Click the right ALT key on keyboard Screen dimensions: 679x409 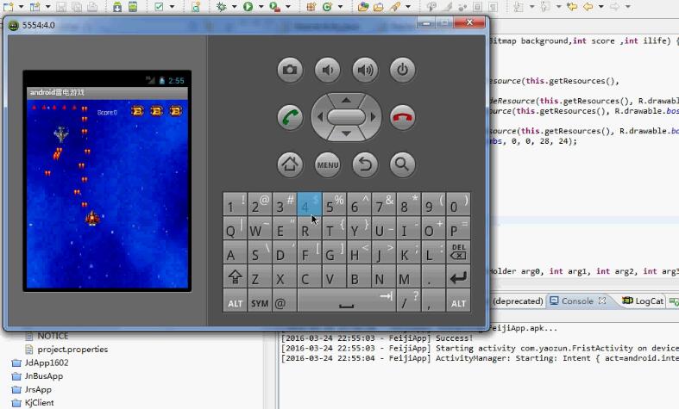pyautogui.click(x=458, y=301)
